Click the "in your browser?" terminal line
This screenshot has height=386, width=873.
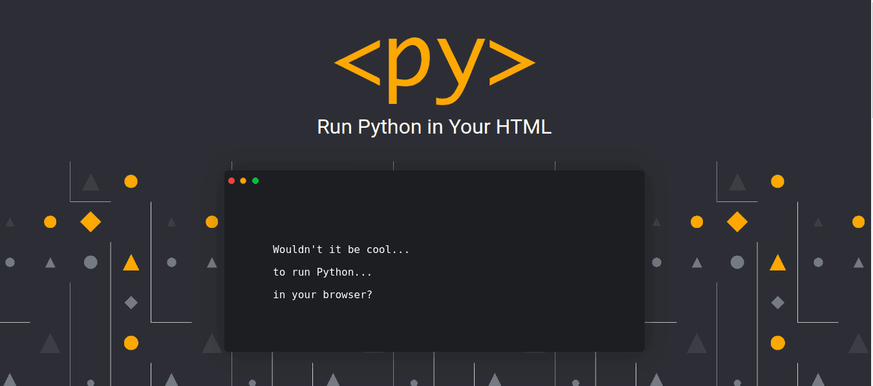tap(322, 295)
